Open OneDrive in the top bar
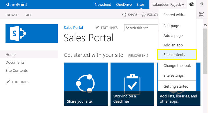This screenshot has width=208, height=113. (124, 5)
